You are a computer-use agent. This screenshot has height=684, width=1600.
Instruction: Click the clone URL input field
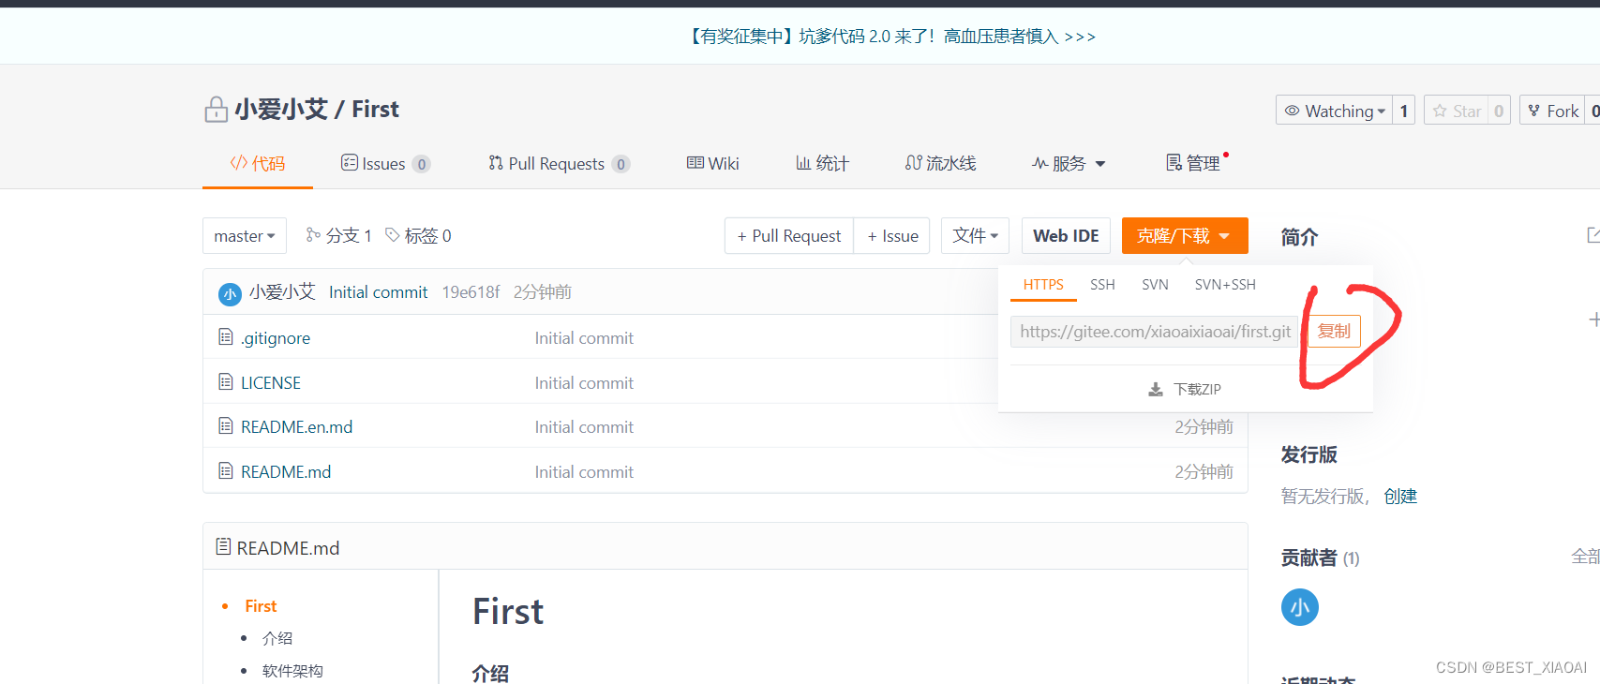[x=1155, y=332]
